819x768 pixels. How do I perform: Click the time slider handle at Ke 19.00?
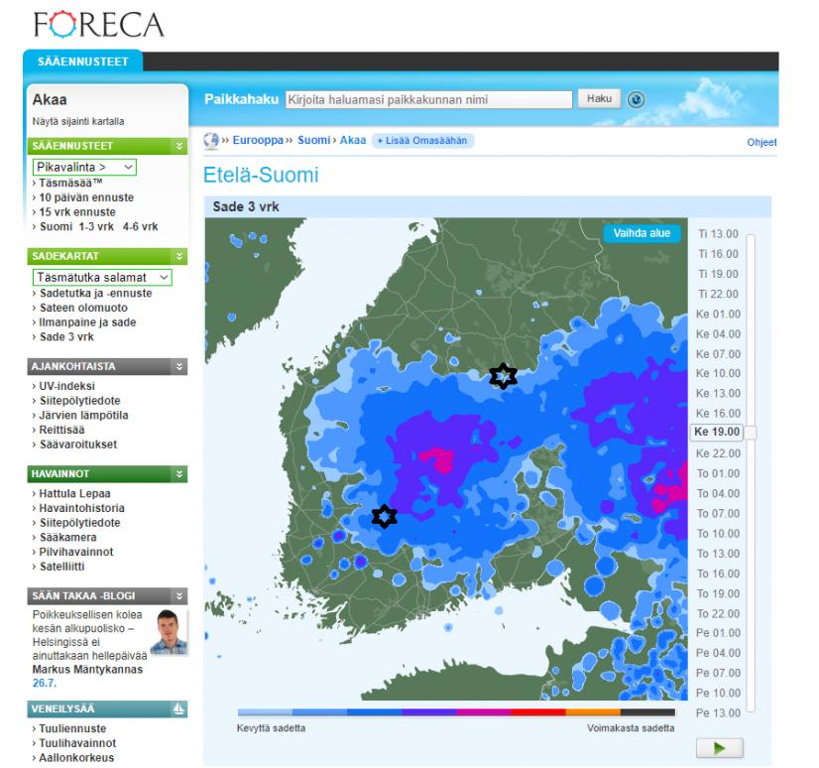pos(751,433)
